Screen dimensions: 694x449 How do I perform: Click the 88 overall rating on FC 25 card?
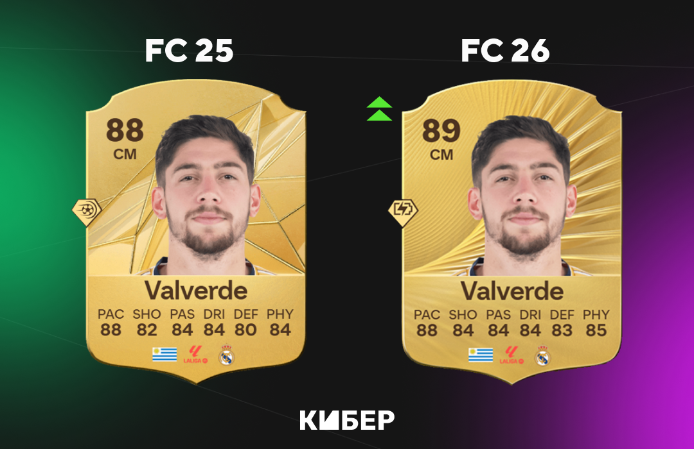125,130
